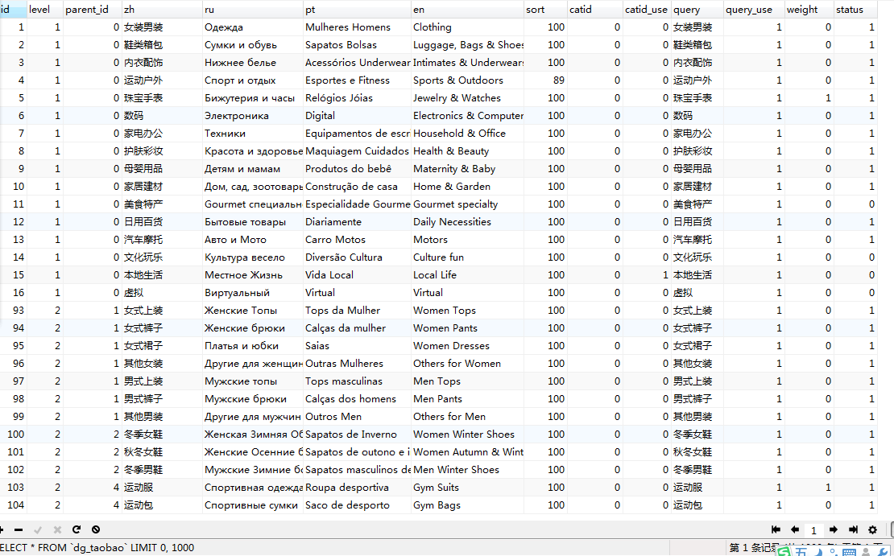Click the '第 1 条记录' status bar entry
Image resolution: width=894 pixels, height=556 pixels.
click(752, 547)
